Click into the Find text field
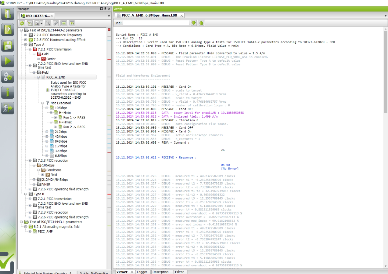Viewport: 388px width, 274px height. 156,23
